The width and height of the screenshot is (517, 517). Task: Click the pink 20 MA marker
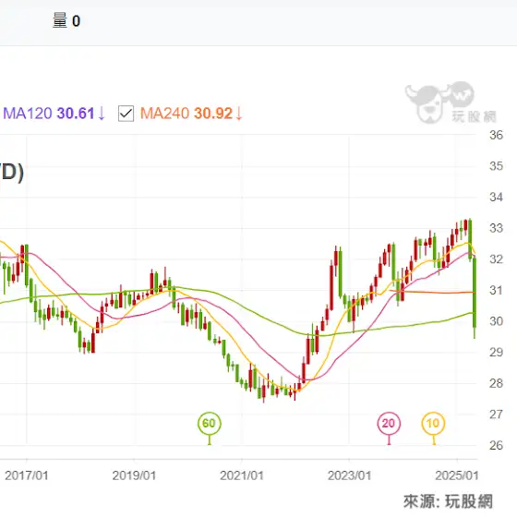click(x=389, y=423)
